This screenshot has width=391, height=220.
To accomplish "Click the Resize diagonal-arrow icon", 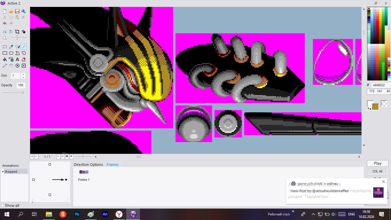I will 5,66.
